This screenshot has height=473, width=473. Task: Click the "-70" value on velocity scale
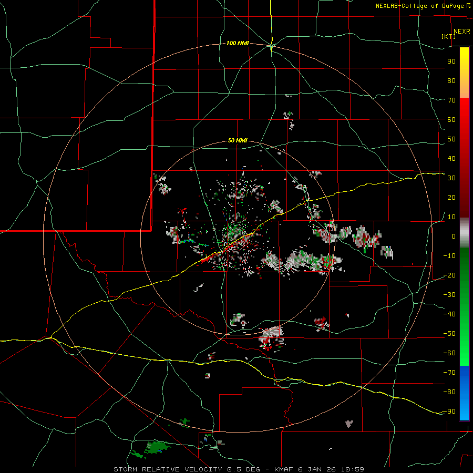coord(449,373)
